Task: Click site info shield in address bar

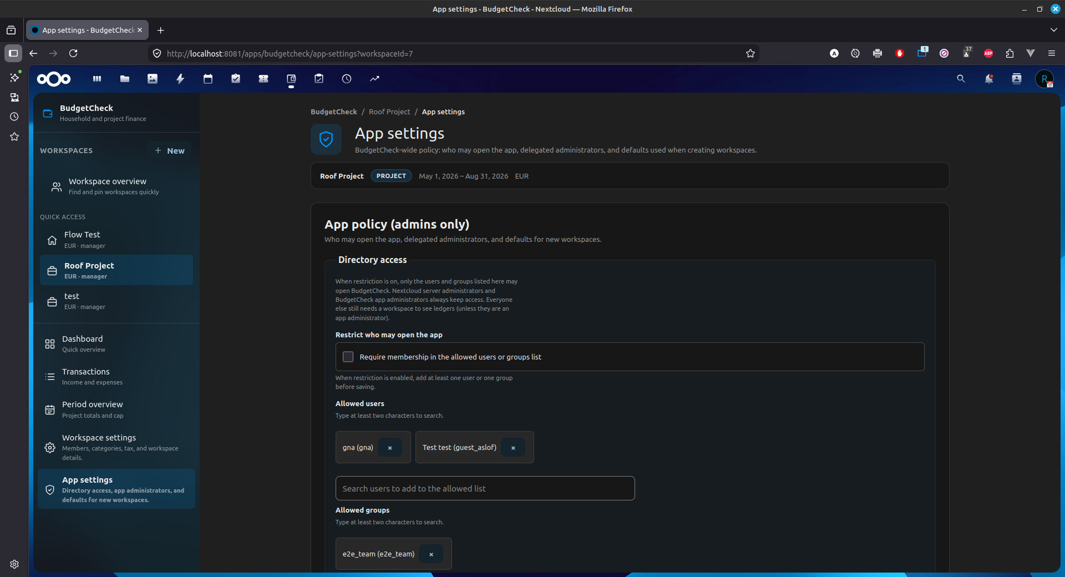Action: 157,53
